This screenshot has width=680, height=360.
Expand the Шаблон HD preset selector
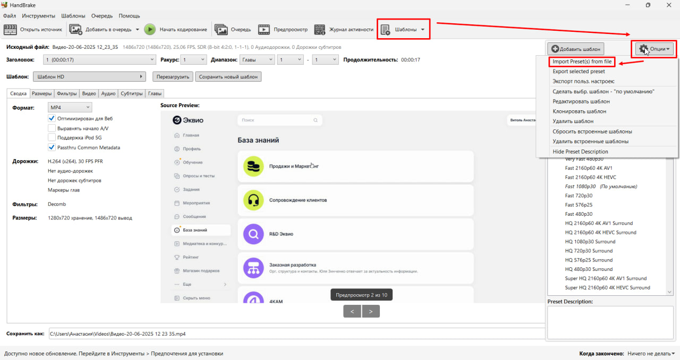[x=89, y=77]
